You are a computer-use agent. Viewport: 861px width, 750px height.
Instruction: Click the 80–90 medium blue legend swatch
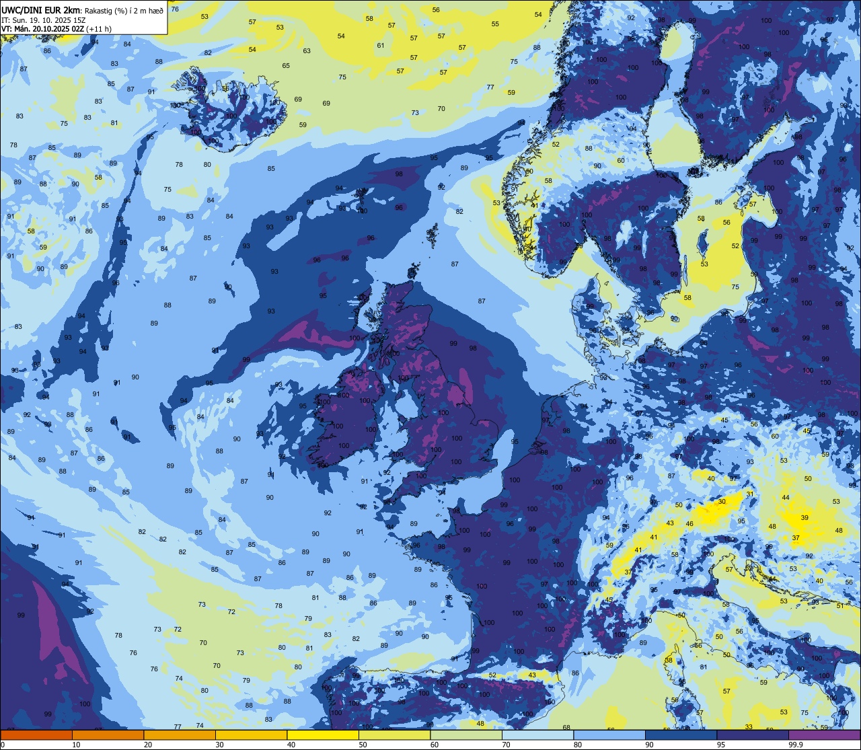pyautogui.click(x=609, y=735)
